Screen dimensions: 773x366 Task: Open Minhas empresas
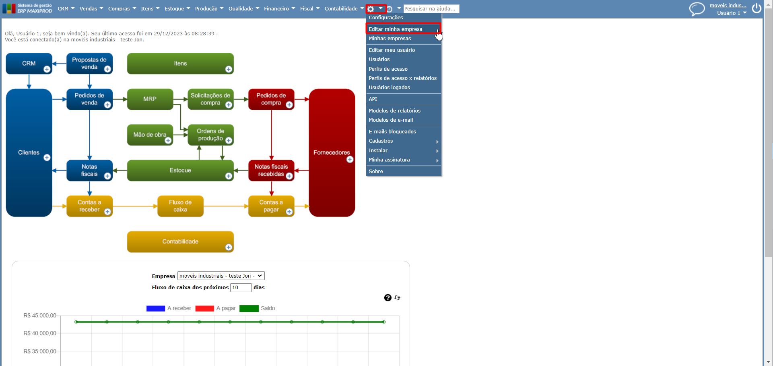(404, 39)
